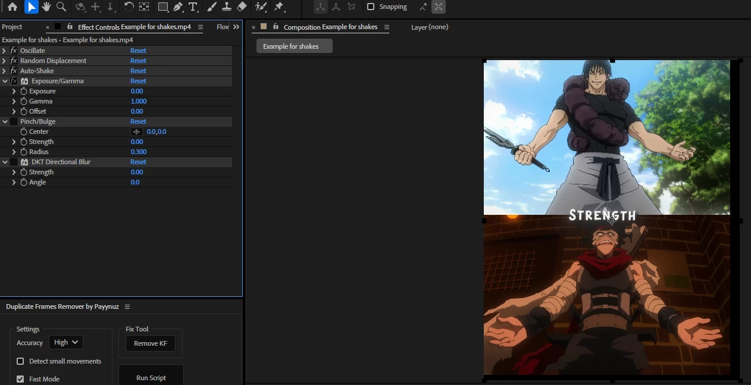
Task: Check Detect small movements option
Action: (x=20, y=361)
